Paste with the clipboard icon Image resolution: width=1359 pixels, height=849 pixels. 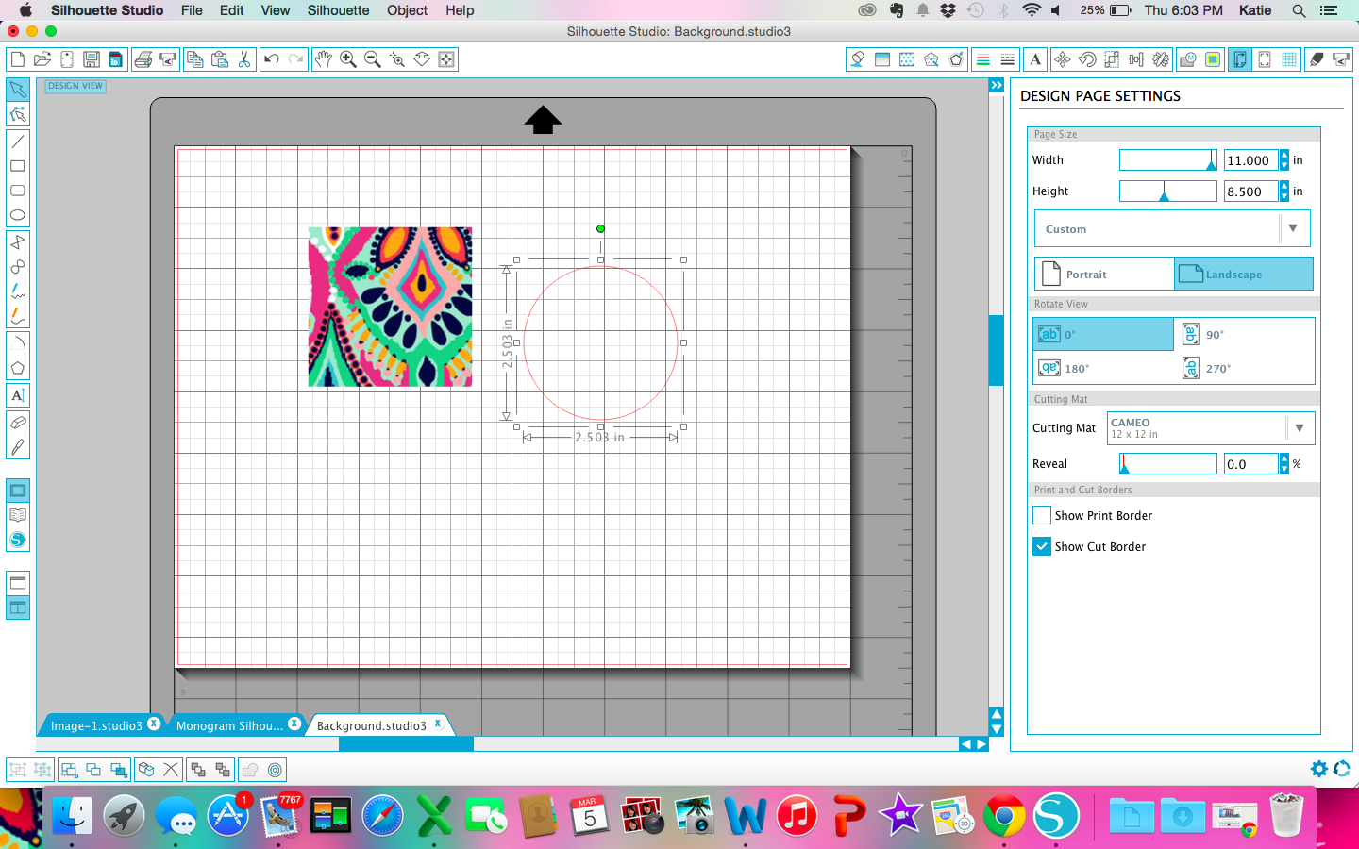point(220,59)
